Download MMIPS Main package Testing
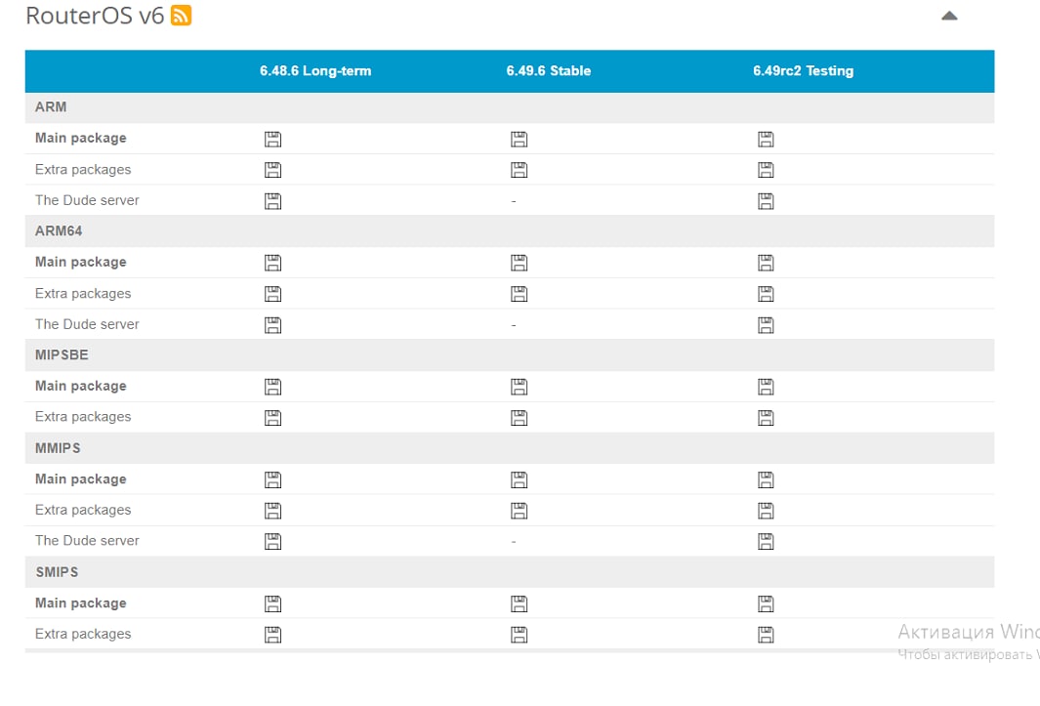 pos(766,479)
